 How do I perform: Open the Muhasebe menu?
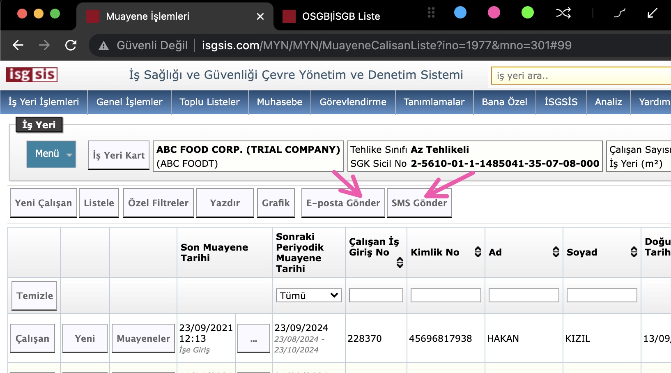[279, 102]
